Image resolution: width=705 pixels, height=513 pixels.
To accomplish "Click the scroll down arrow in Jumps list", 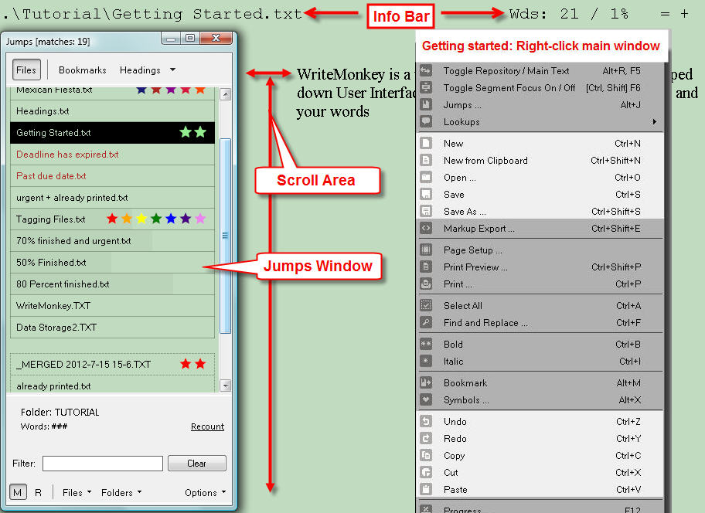I will click(226, 386).
